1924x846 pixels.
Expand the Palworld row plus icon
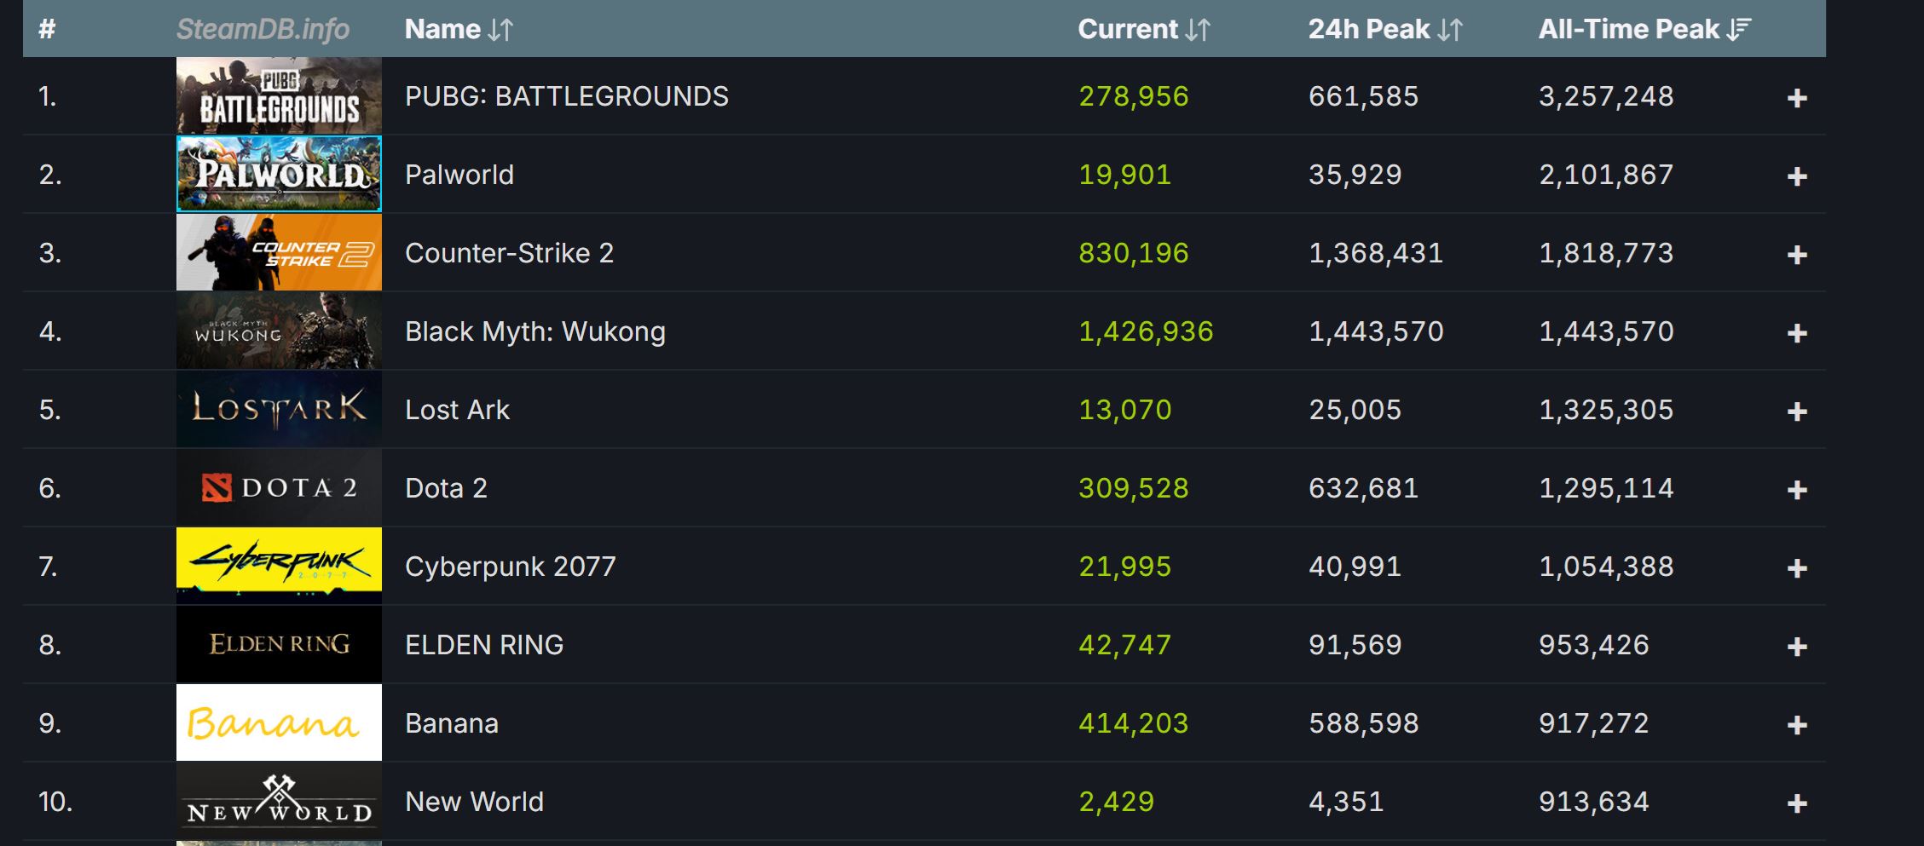pos(1797,176)
